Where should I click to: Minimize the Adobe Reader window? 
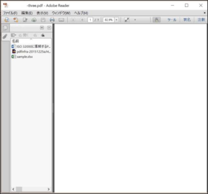(172, 5)
